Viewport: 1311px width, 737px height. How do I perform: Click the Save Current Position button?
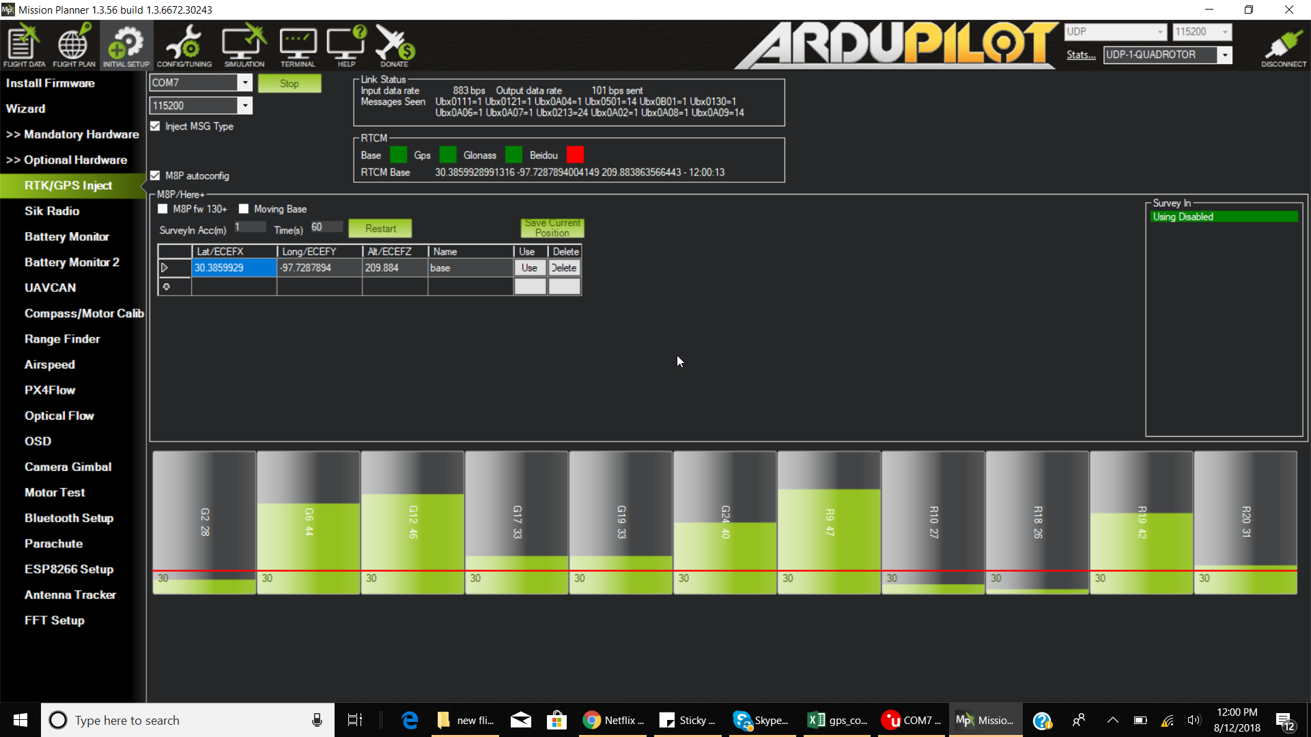[552, 228]
